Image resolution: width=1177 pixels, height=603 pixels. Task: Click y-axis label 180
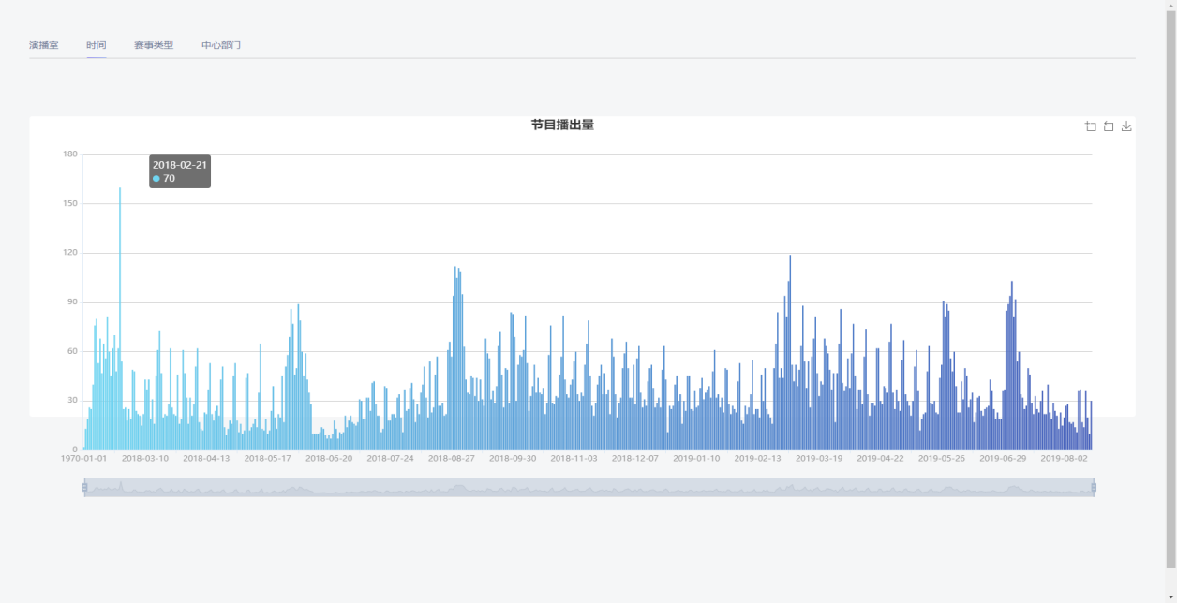(x=70, y=154)
